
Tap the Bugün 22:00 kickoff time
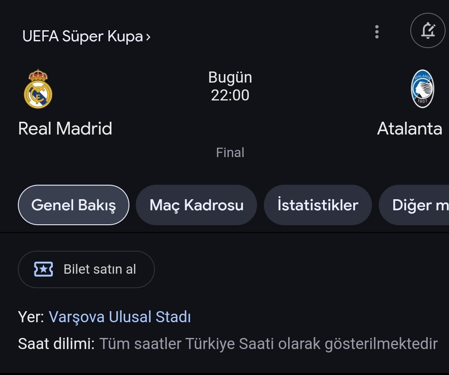(x=230, y=86)
